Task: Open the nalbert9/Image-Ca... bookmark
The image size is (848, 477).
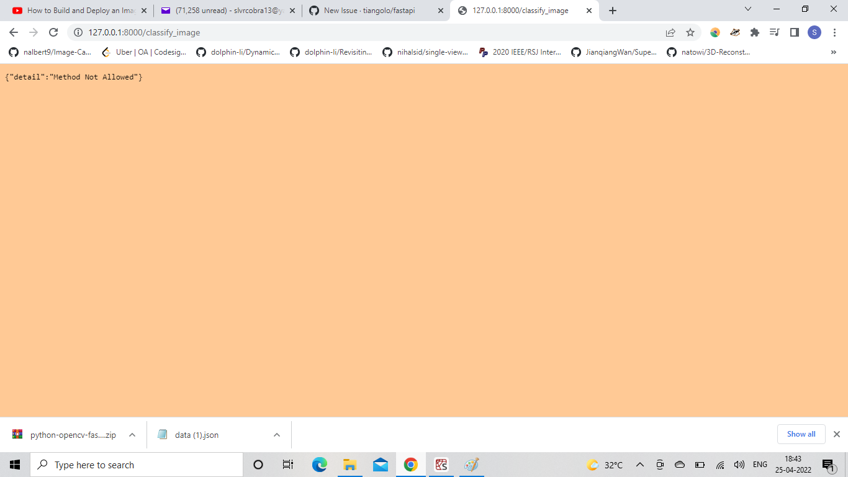Action: click(x=52, y=52)
